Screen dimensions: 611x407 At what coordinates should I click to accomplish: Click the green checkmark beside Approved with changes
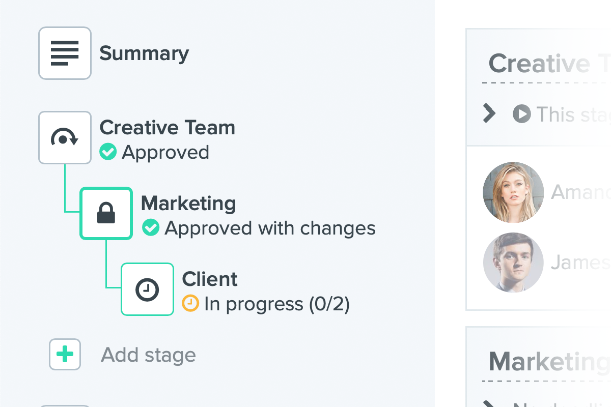151,227
